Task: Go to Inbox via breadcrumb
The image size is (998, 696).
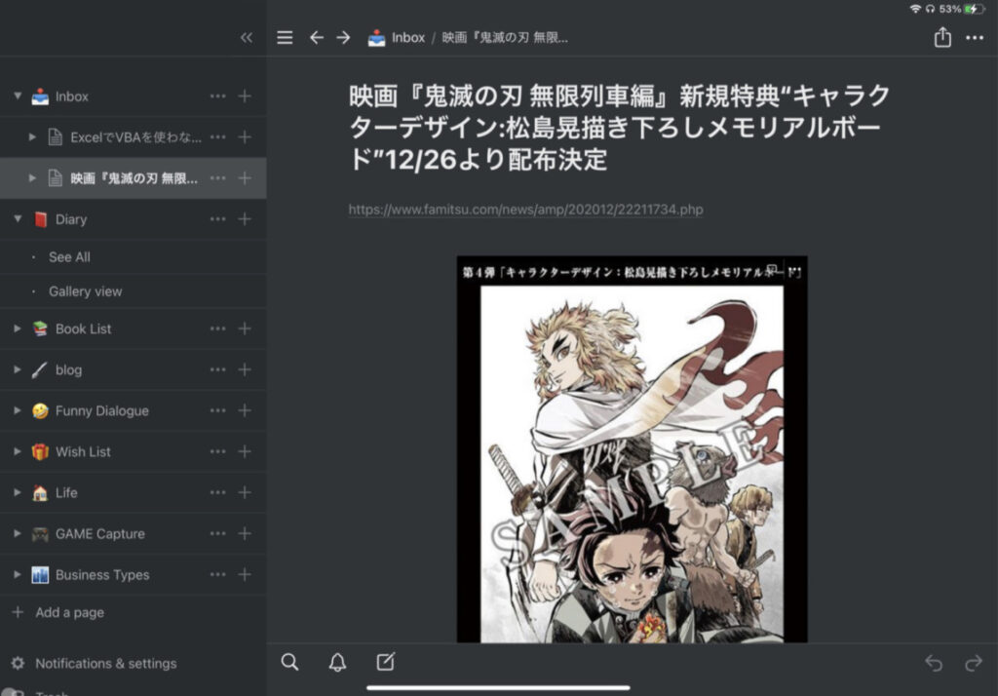Action: pos(408,38)
